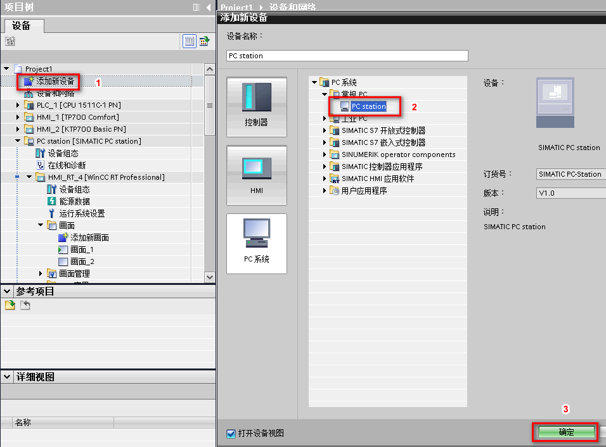Expand SIMATIC S7 嵌入式控制器 node

click(325, 142)
